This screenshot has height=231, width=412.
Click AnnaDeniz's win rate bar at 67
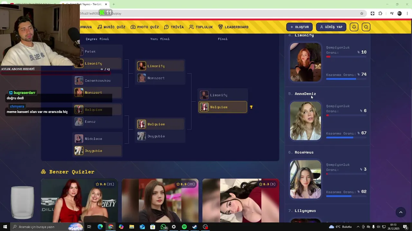(346, 138)
